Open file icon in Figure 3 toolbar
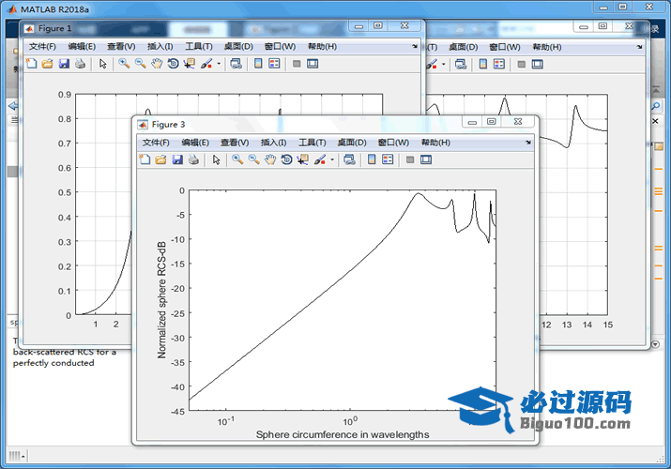The width and height of the screenshot is (671, 469). (160, 159)
